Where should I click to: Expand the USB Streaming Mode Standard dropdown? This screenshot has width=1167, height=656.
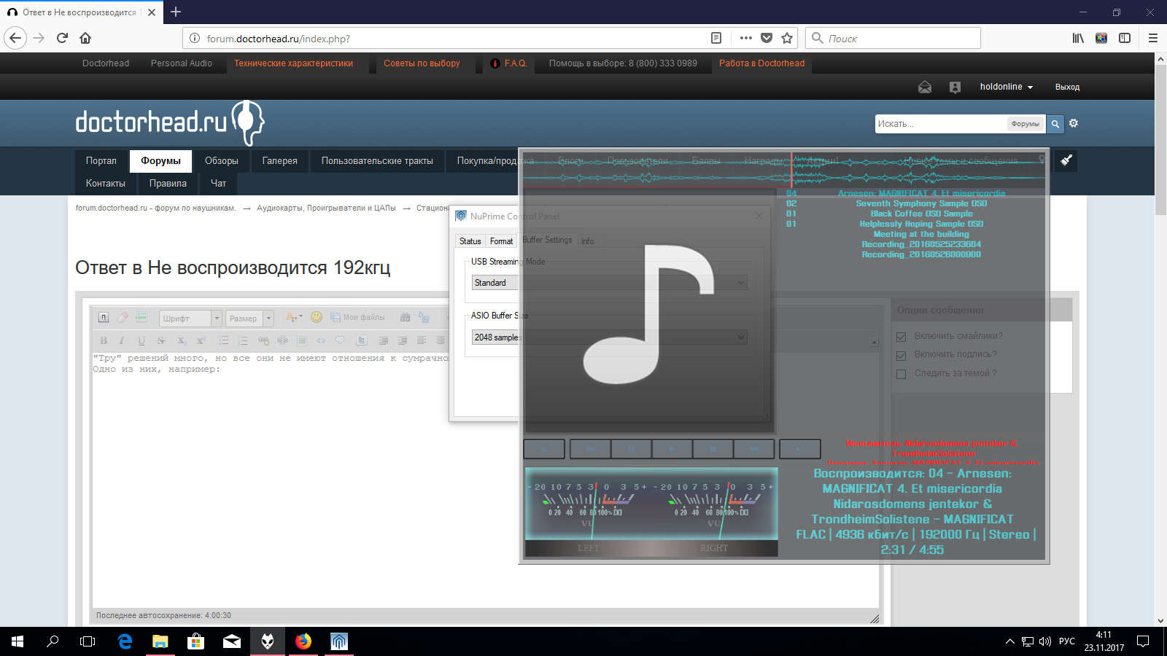click(x=609, y=283)
